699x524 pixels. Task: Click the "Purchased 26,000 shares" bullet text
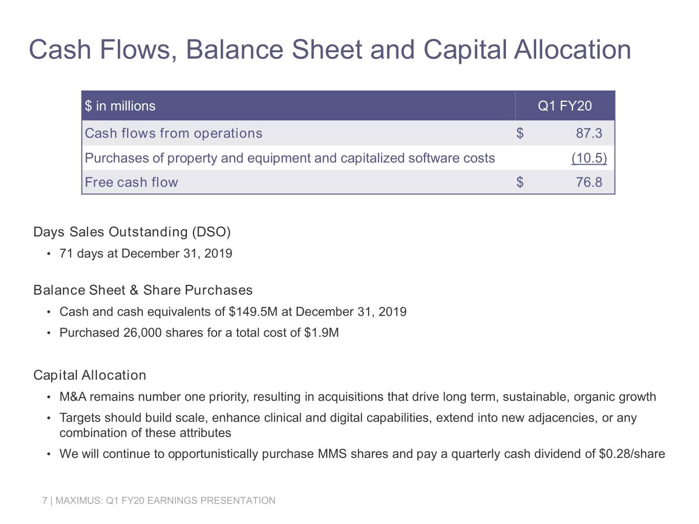click(199, 333)
